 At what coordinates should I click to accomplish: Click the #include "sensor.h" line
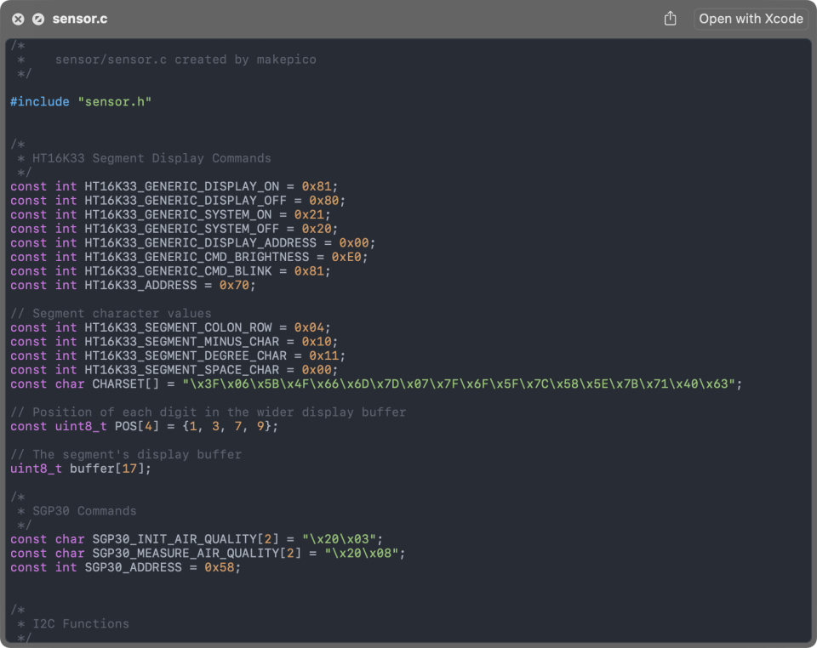tap(81, 102)
